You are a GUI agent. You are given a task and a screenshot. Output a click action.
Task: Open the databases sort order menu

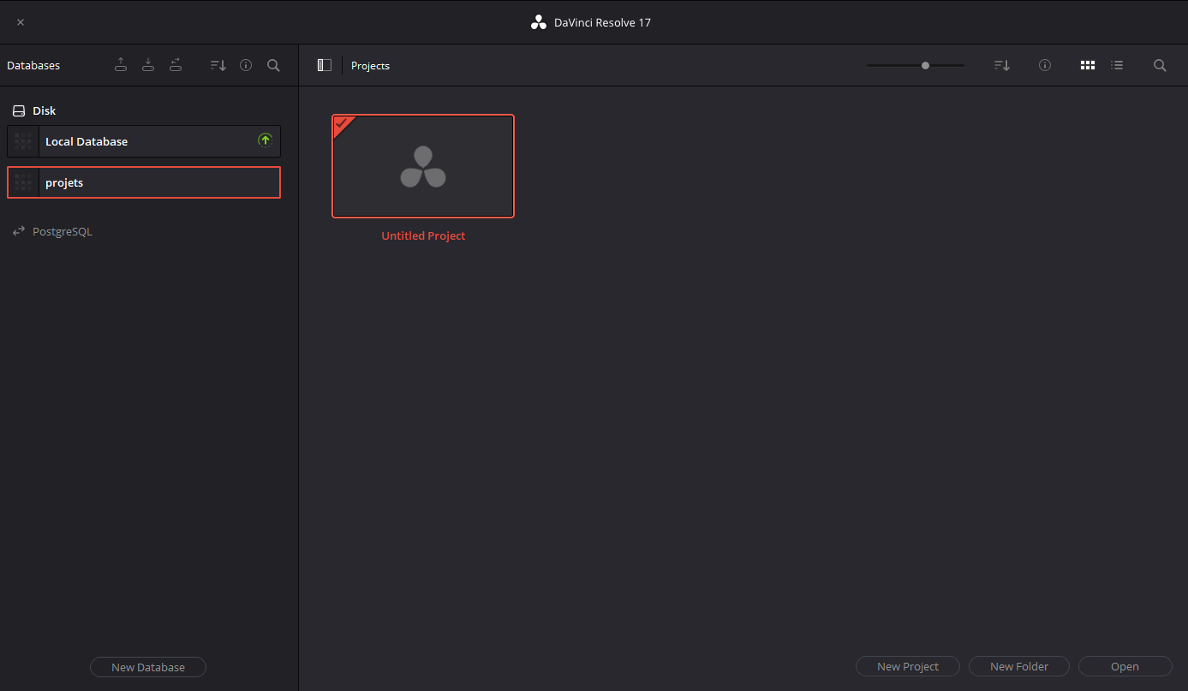pos(218,65)
